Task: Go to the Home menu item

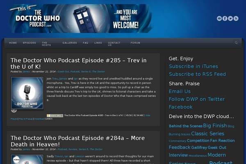Action: click(13, 43)
